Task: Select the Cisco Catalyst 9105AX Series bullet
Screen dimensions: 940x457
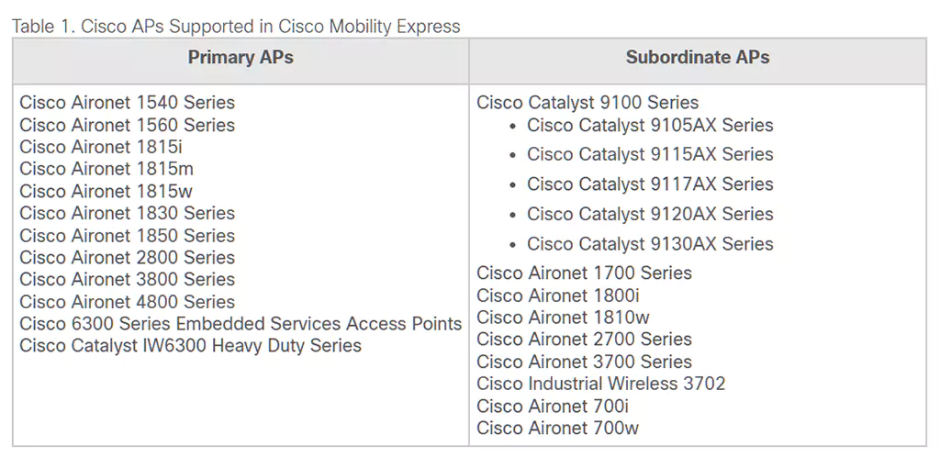Action: click(x=650, y=125)
